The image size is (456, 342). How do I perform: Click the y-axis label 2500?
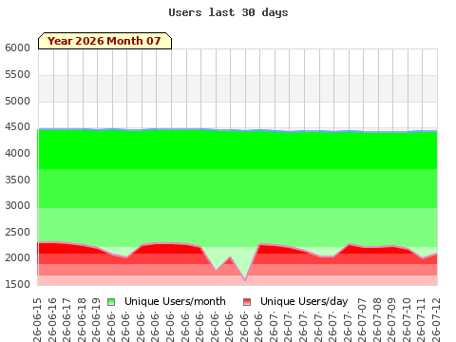coord(17,232)
